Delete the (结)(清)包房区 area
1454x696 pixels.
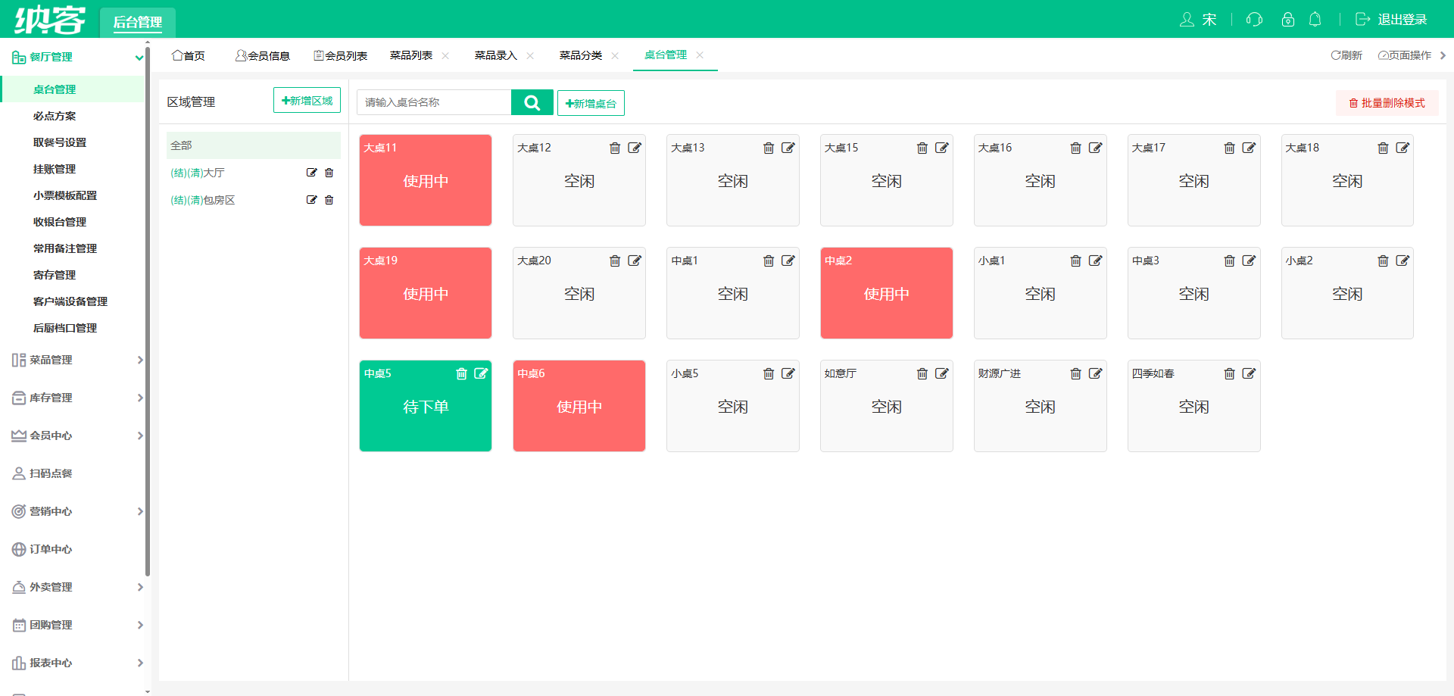[329, 200]
